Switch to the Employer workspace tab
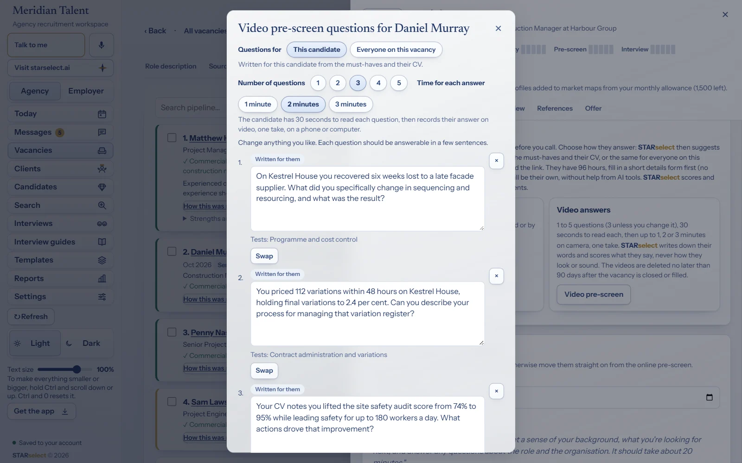The height and width of the screenshot is (463, 742). pos(86,91)
